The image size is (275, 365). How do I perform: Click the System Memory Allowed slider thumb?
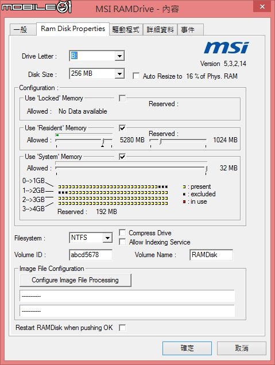pos(206,169)
